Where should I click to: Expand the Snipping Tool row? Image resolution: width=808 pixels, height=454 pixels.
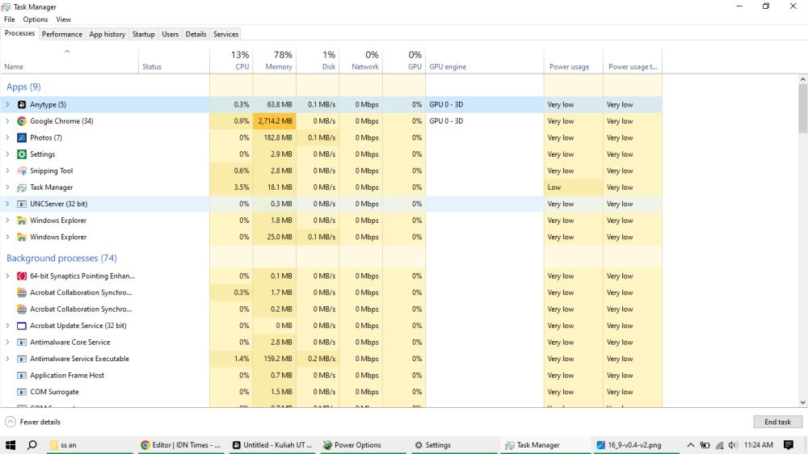tap(7, 170)
